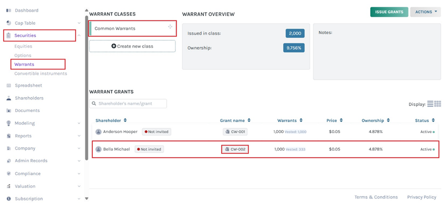The height and width of the screenshot is (208, 445).
Task: Open the Terms & Conditions link
Action: tap(376, 197)
